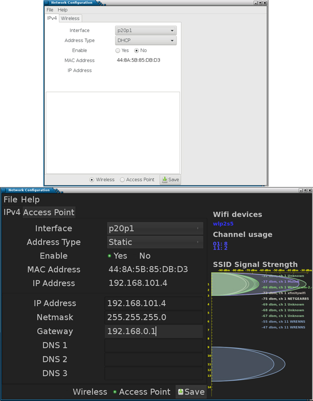Click channel usage entry 01: 8
The width and height of the screenshot is (313, 401).
click(220, 244)
